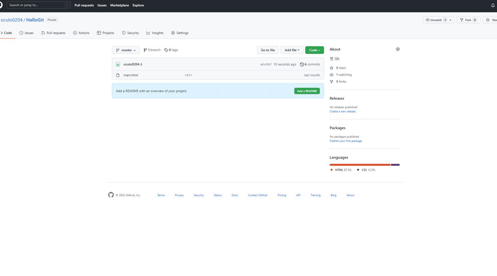Click the Search or jump to field
The height and width of the screenshot is (276, 497).
pos(38,5)
